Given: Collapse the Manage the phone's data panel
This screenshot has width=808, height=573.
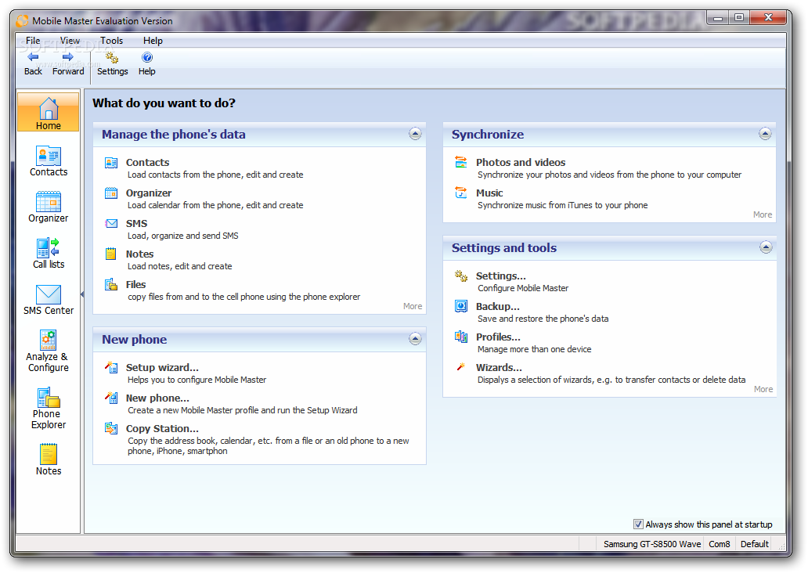Looking at the screenshot, I should pos(415,134).
